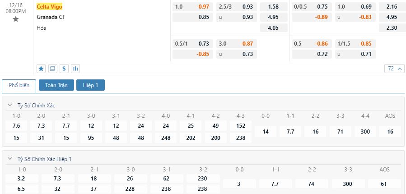Image resolution: width=406 pixels, height=194 pixels.
Task: Open the list view icon beside blue star
Action: coord(52,69)
